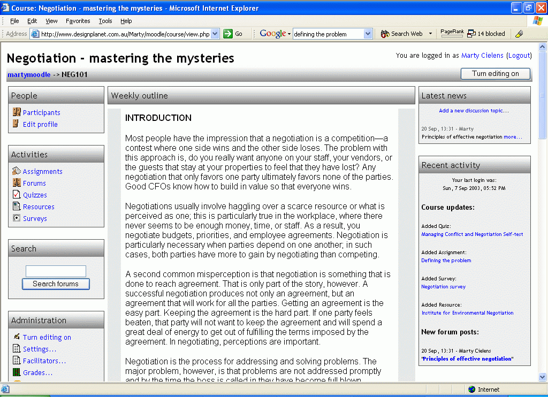Click the Logout link

[x=519, y=56]
